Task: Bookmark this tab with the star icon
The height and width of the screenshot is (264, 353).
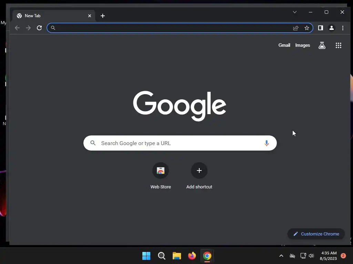Action: [x=306, y=28]
